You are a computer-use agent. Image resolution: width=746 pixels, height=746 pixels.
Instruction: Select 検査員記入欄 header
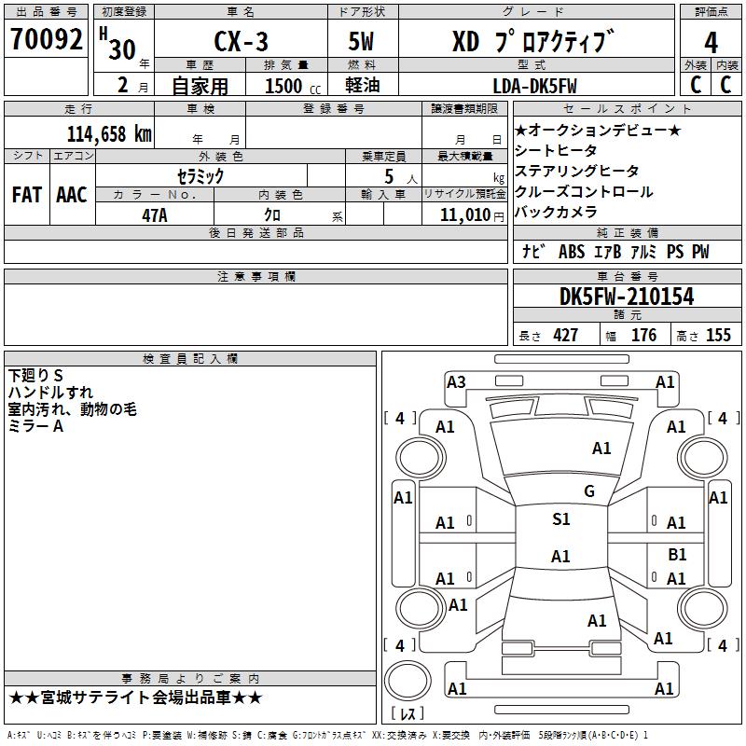point(190,359)
